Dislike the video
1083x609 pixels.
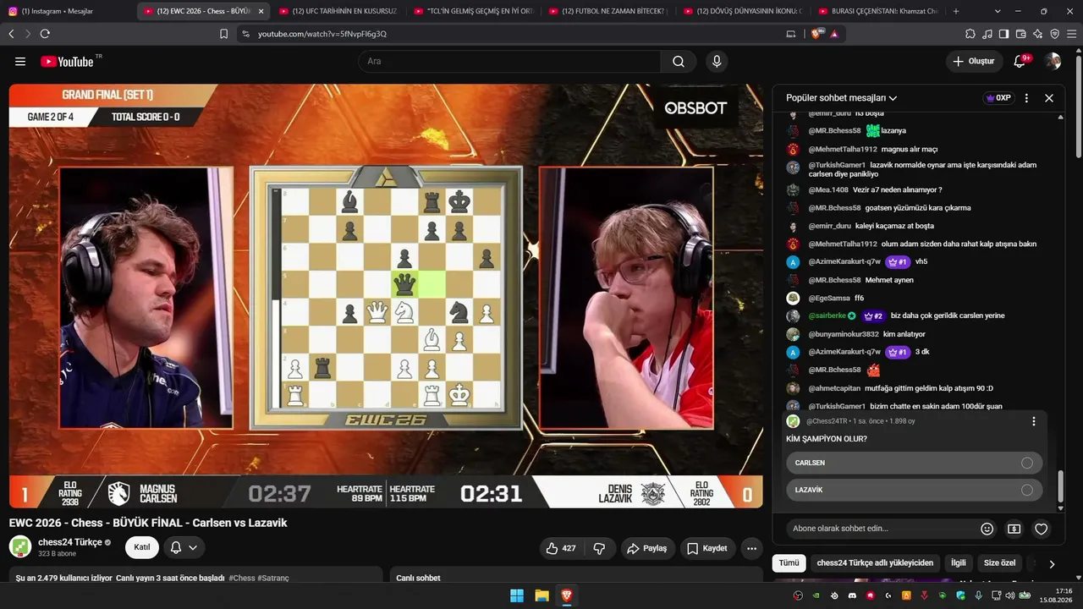point(599,548)
